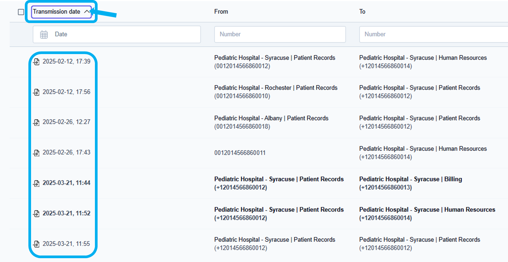This screenshot has height=262, width=508.
Task: Open the calendar icon in Date filter
Action: point(44,35)
